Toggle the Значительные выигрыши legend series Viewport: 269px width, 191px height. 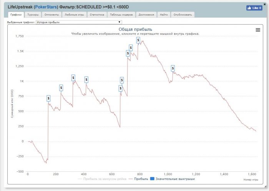point(173,179)
